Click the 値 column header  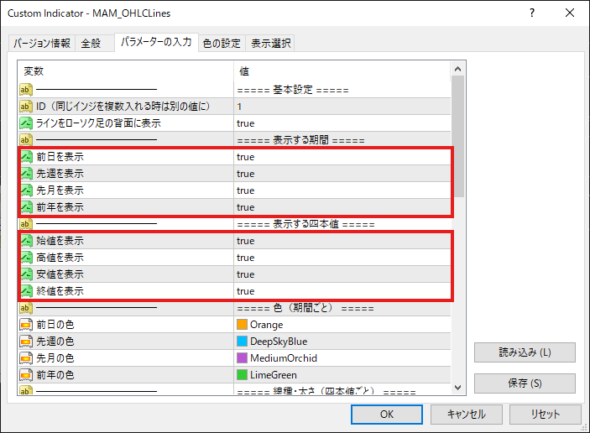(342, 70)
